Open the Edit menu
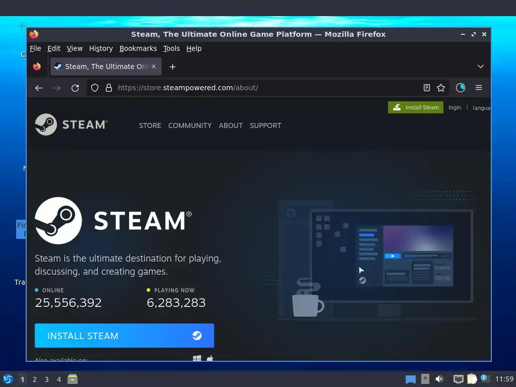Image resolution: width=516 pixels, height=387 pixels. [54, 48]
